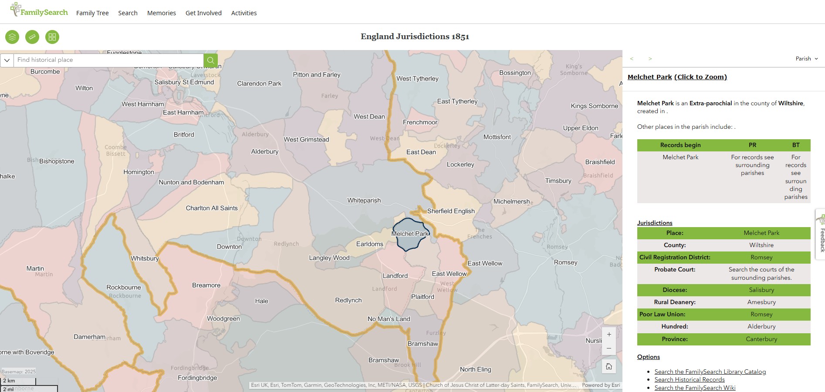Screen dimensions: 825x392
Task: Open the Parish dropdown
Action: coord(806,58)
